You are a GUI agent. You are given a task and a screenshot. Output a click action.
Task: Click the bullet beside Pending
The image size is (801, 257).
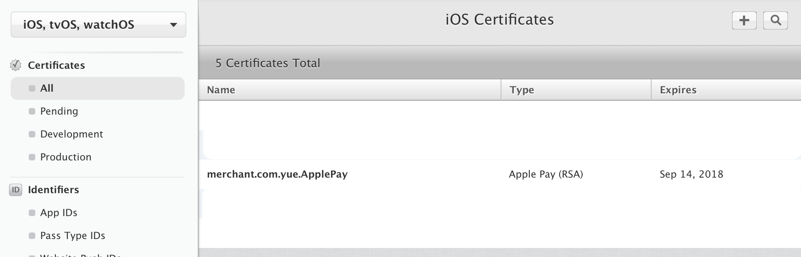click(x=32, y=111)
